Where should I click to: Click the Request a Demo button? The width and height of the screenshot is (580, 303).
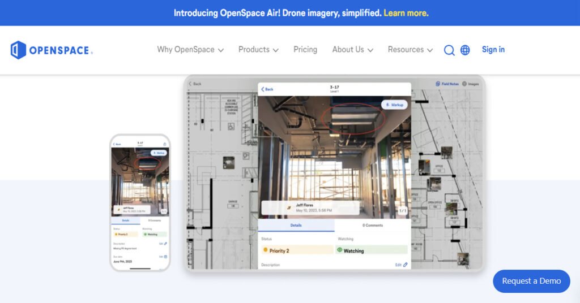click(x=531, y=281)
